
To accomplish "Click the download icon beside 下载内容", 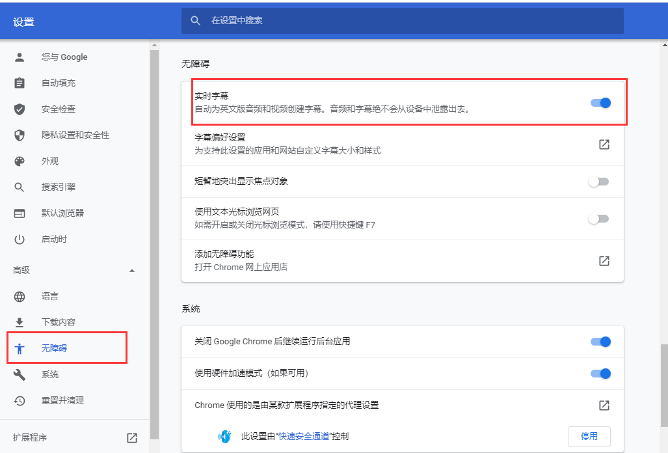I will [x=19, y=323].
